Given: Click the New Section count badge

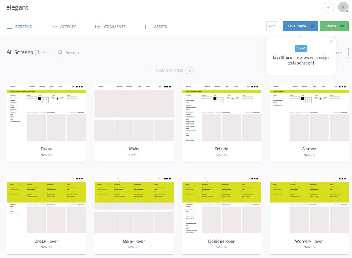Looking at the screenshot, I should coord(190,71).
